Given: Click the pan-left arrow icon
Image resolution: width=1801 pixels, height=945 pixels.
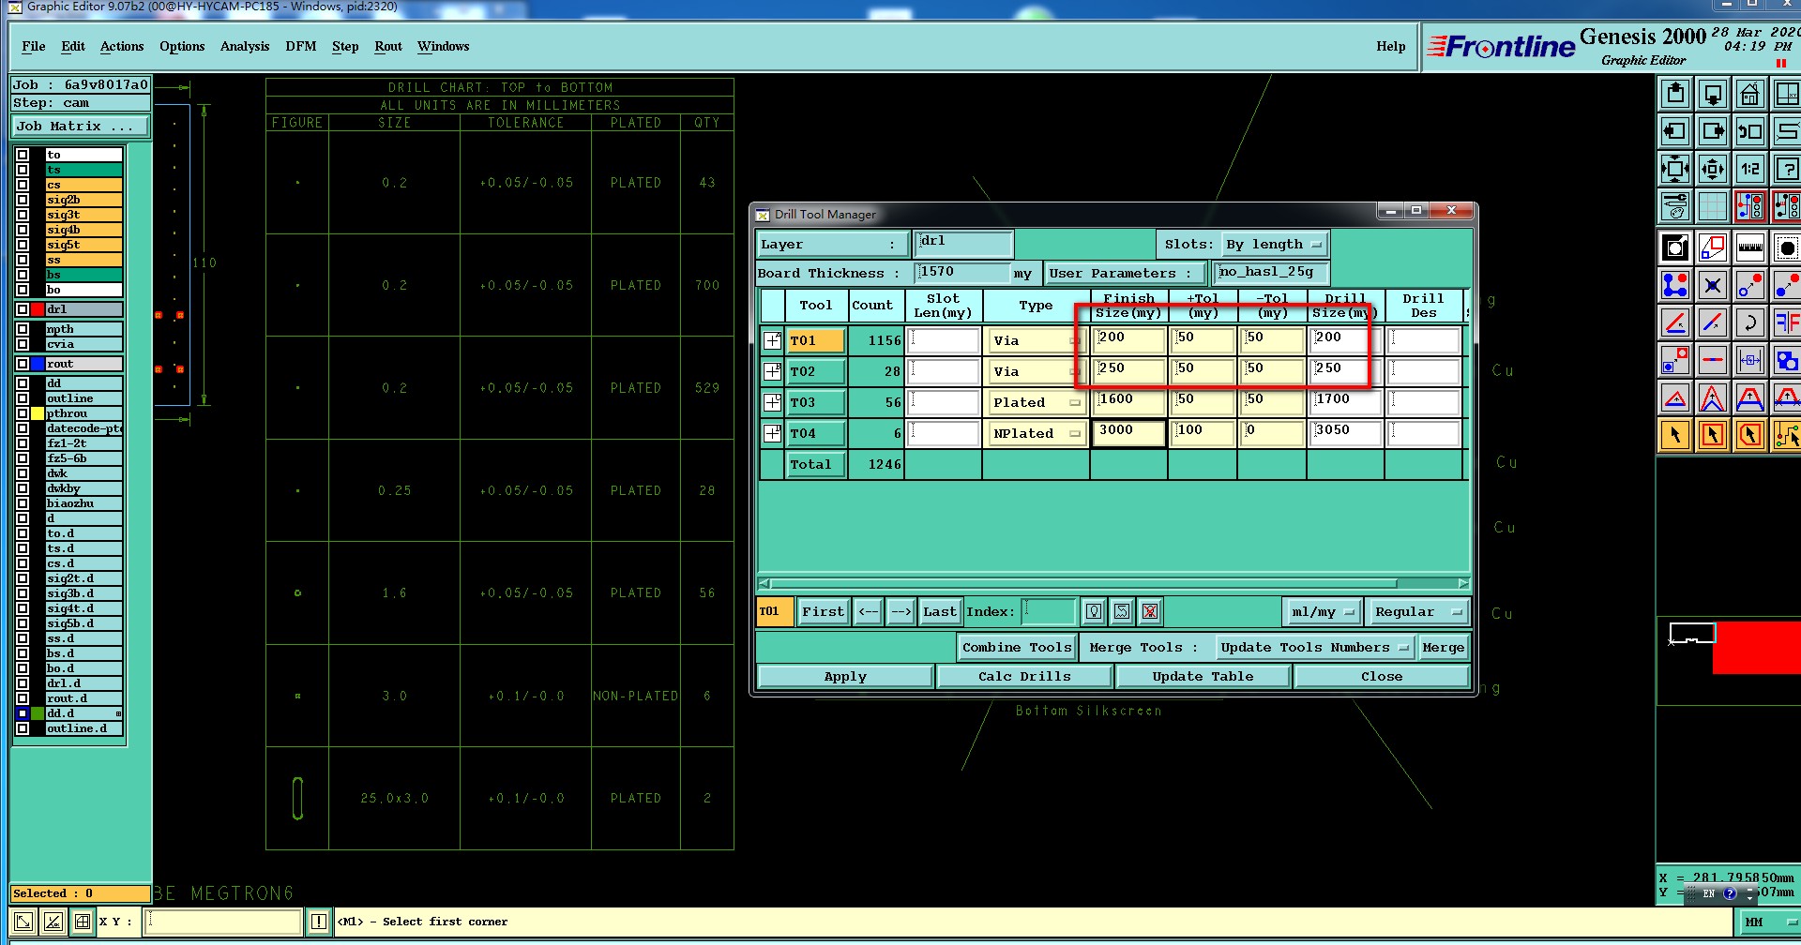Looking at the screenshot, I should [1675, 131].
